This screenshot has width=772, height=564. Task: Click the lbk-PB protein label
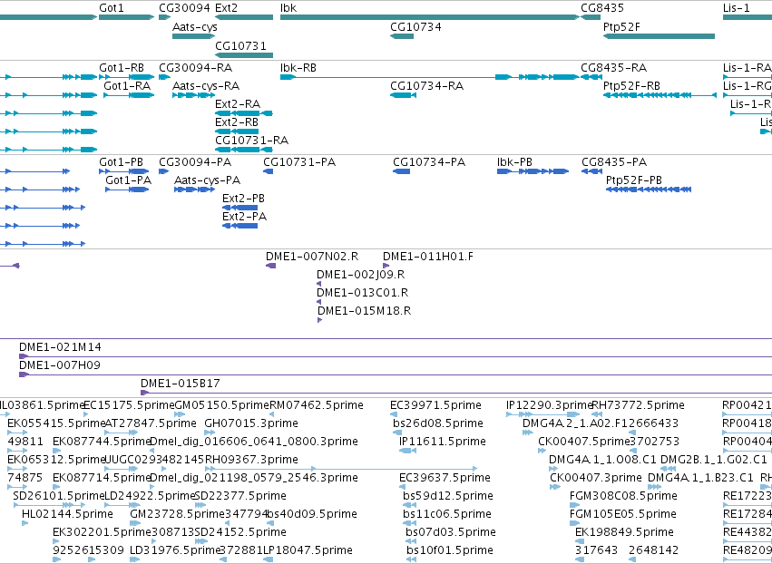click(x=514, y=162)
